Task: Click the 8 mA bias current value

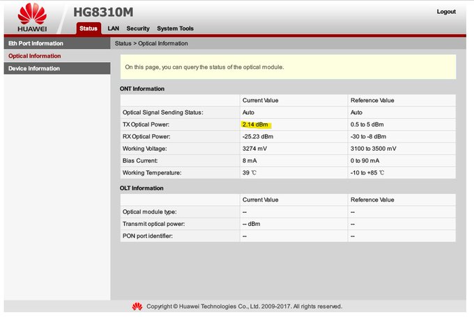Action: (250, 161)
